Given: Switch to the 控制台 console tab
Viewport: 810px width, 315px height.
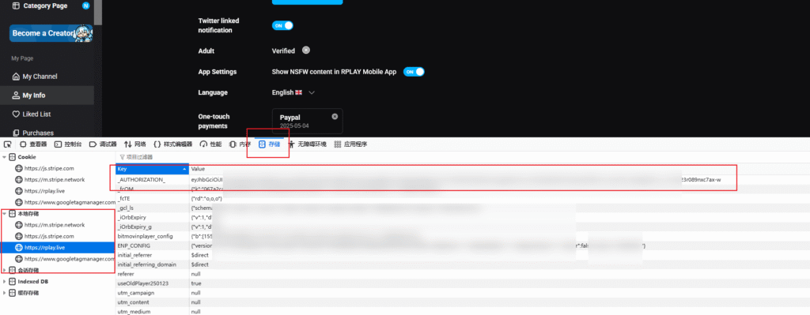Looking at the screenshot, I should pos(68,144).
